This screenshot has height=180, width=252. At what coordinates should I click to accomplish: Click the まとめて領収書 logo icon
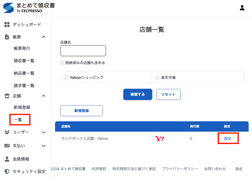pos(8,8)
